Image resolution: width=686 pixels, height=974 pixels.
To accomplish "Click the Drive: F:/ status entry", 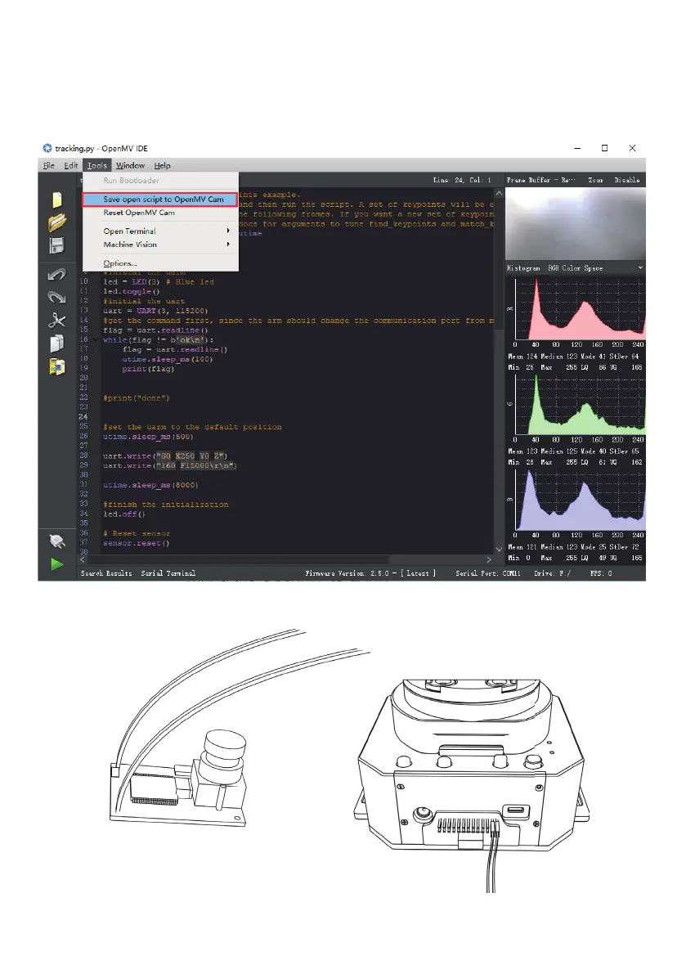I will pos(553,573).
